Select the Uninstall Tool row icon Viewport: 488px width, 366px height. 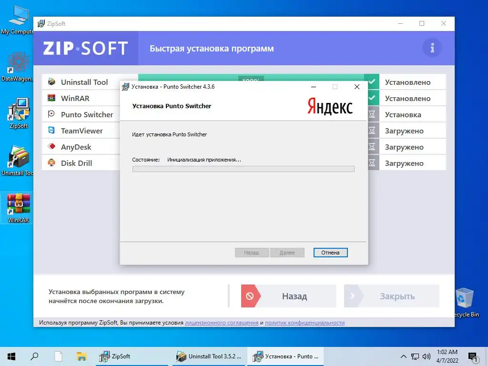pos(51,82)
